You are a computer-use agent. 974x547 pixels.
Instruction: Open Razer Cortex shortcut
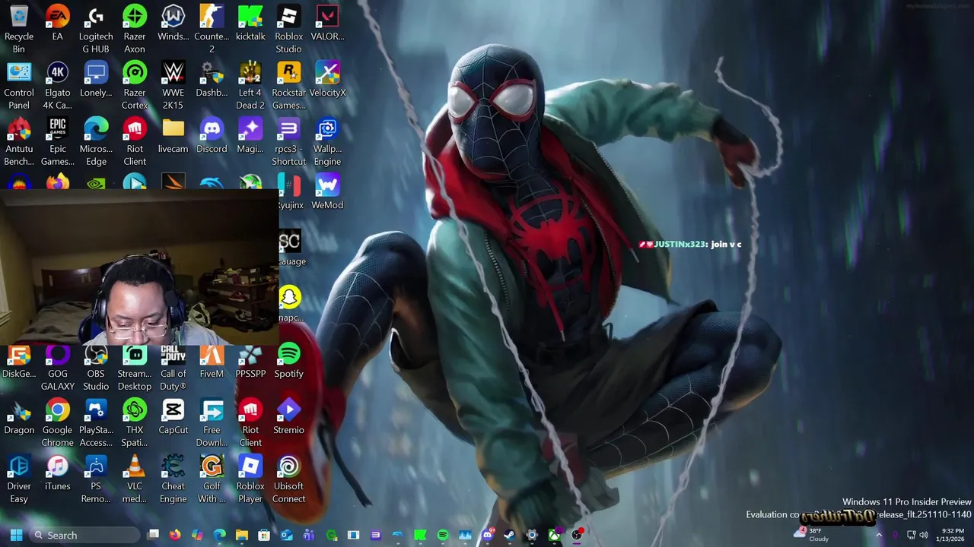135,86
